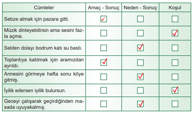Check Koşul box for 'Geceyi çalışarak' sentence
This screenshot has width=192, height=114.
tap(175, 104)
